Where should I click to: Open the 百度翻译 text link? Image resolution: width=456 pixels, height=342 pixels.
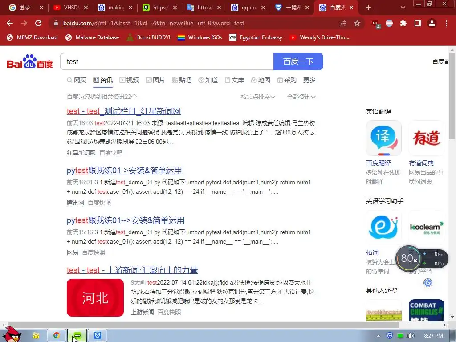coord(379,163)
